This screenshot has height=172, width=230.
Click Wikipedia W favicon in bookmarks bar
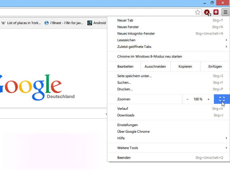point(3,23)
